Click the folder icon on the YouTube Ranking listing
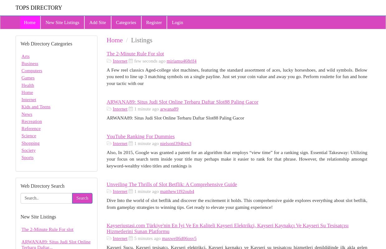Screen dimensions: 386x249 109,143
